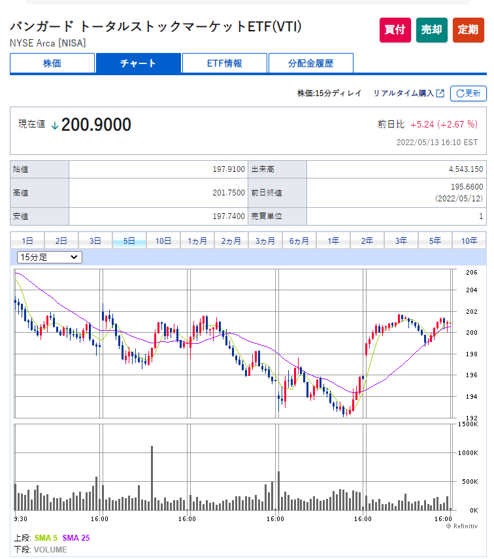Click the SMA 25 legend label

tap(76, 537)
